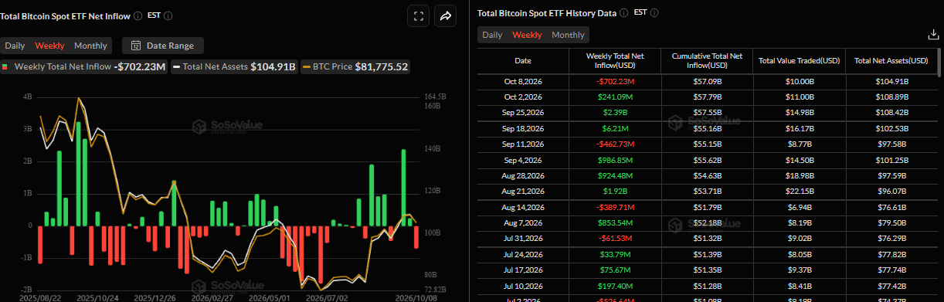Switch the Net Inflow chart to Daily
The height and width of the screenshot is (302, 944).
click(15, 46)
